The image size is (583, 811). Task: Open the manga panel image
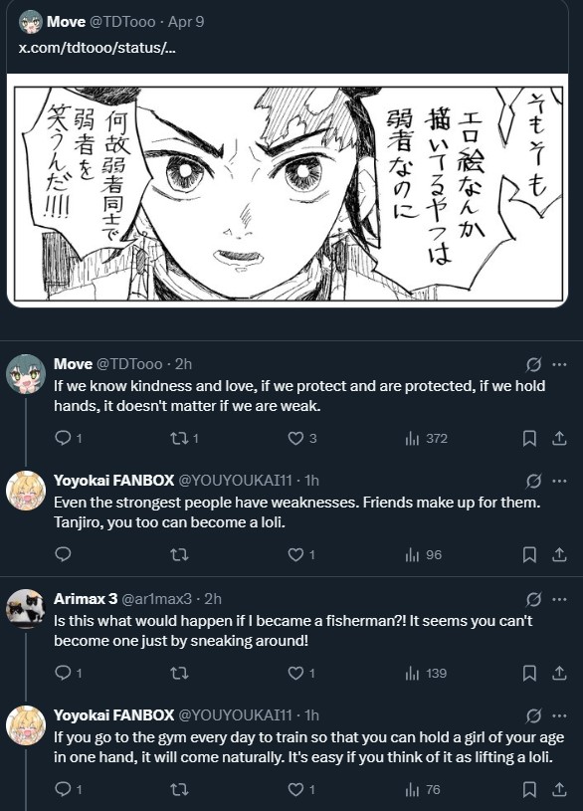[288, 190]
